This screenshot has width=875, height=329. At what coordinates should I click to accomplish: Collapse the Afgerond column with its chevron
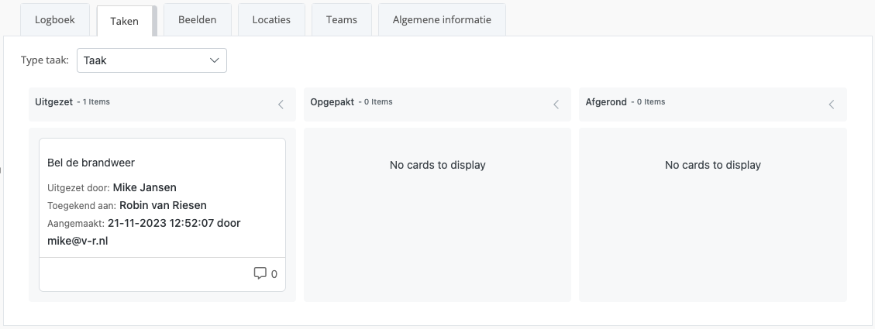832,105
